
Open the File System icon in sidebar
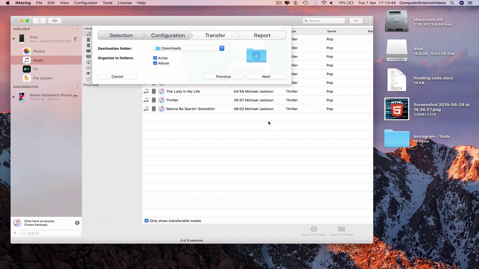click(x=27, y=78)
